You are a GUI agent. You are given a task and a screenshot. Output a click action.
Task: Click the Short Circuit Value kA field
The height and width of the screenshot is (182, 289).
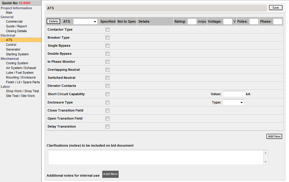tap(234, 94)
